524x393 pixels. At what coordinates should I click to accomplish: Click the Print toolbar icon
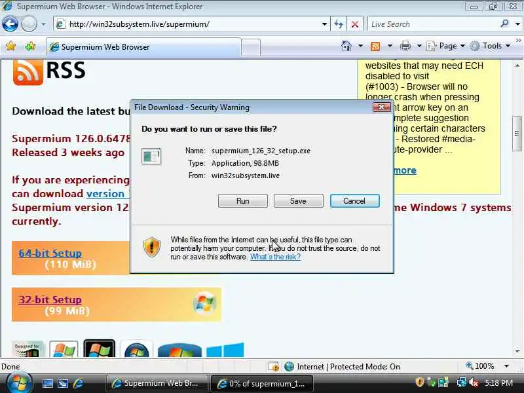point(405,46)
